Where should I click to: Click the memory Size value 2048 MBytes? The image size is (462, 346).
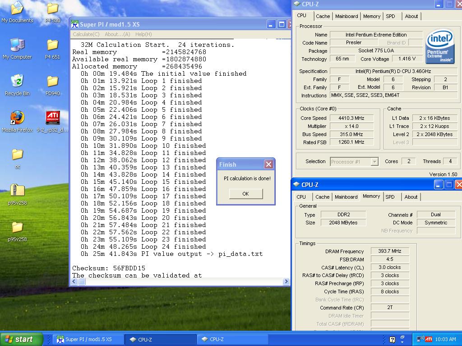343,223
